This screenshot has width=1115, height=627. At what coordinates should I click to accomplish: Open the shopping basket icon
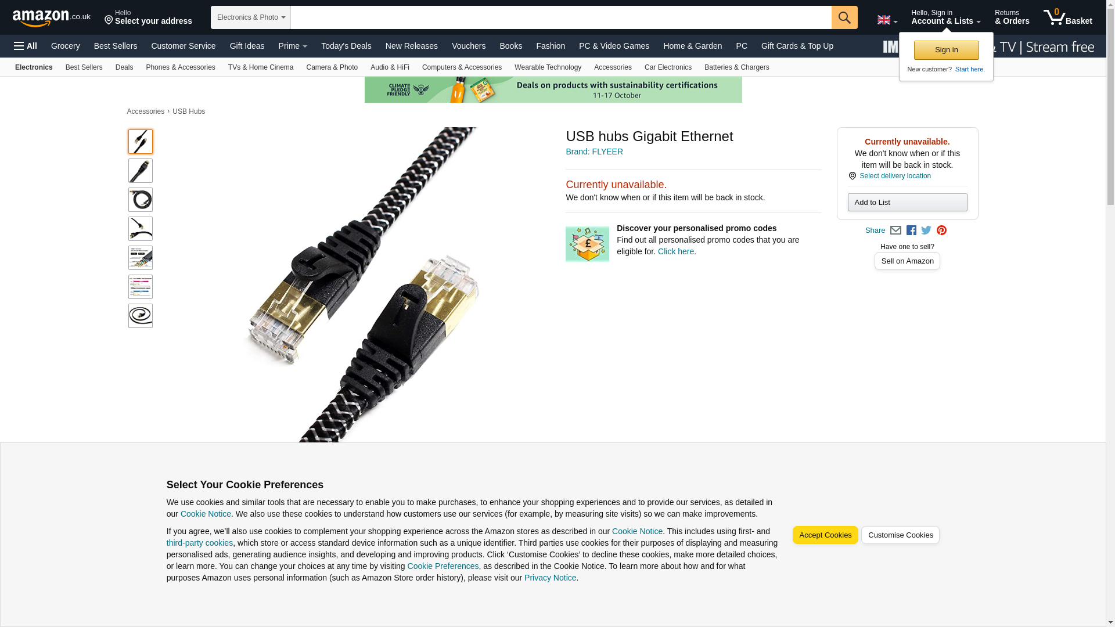(1067, 17)
